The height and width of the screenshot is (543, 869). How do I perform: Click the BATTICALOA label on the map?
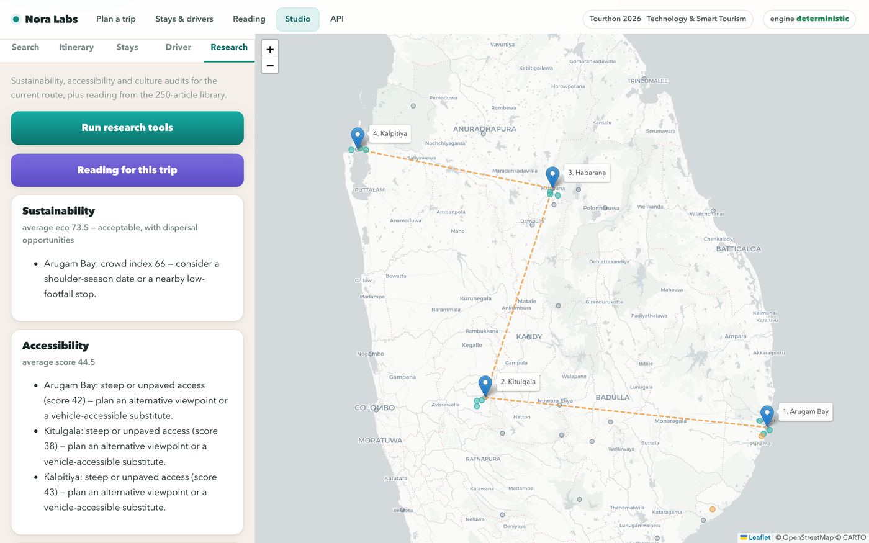[x=739, y=249]
